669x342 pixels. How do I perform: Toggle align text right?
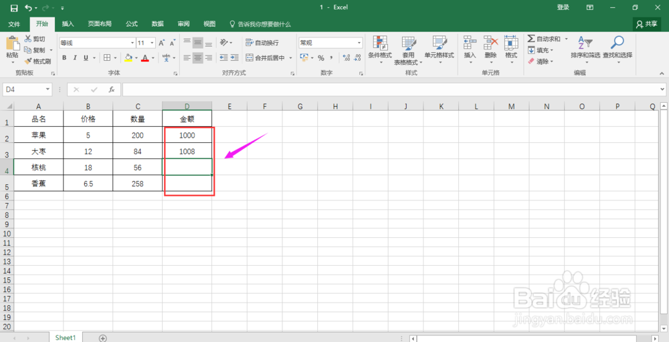click(x=209, y=58)
